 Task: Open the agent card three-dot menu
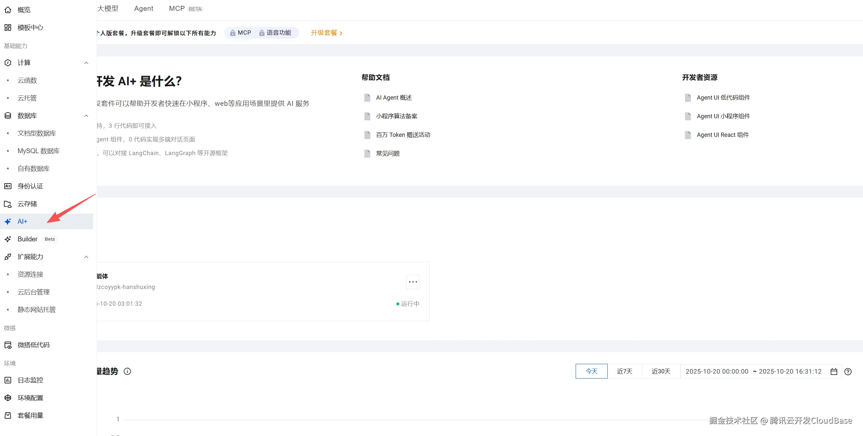(413, 282)
